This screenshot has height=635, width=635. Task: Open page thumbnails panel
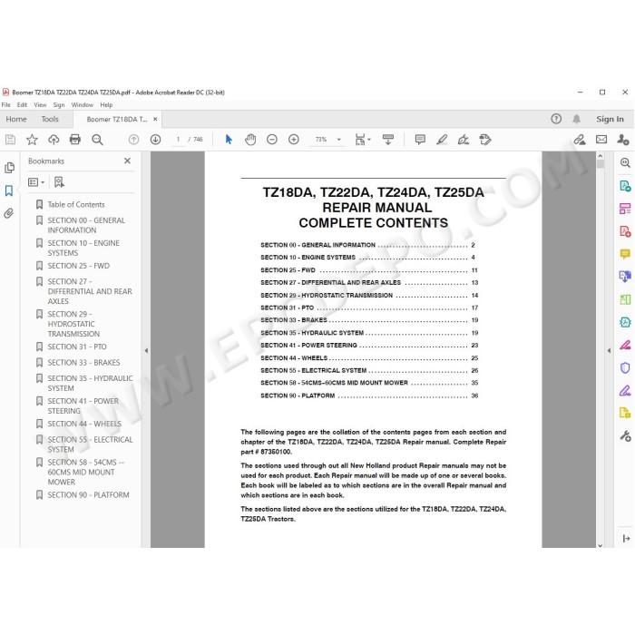(x=9, y=168)
